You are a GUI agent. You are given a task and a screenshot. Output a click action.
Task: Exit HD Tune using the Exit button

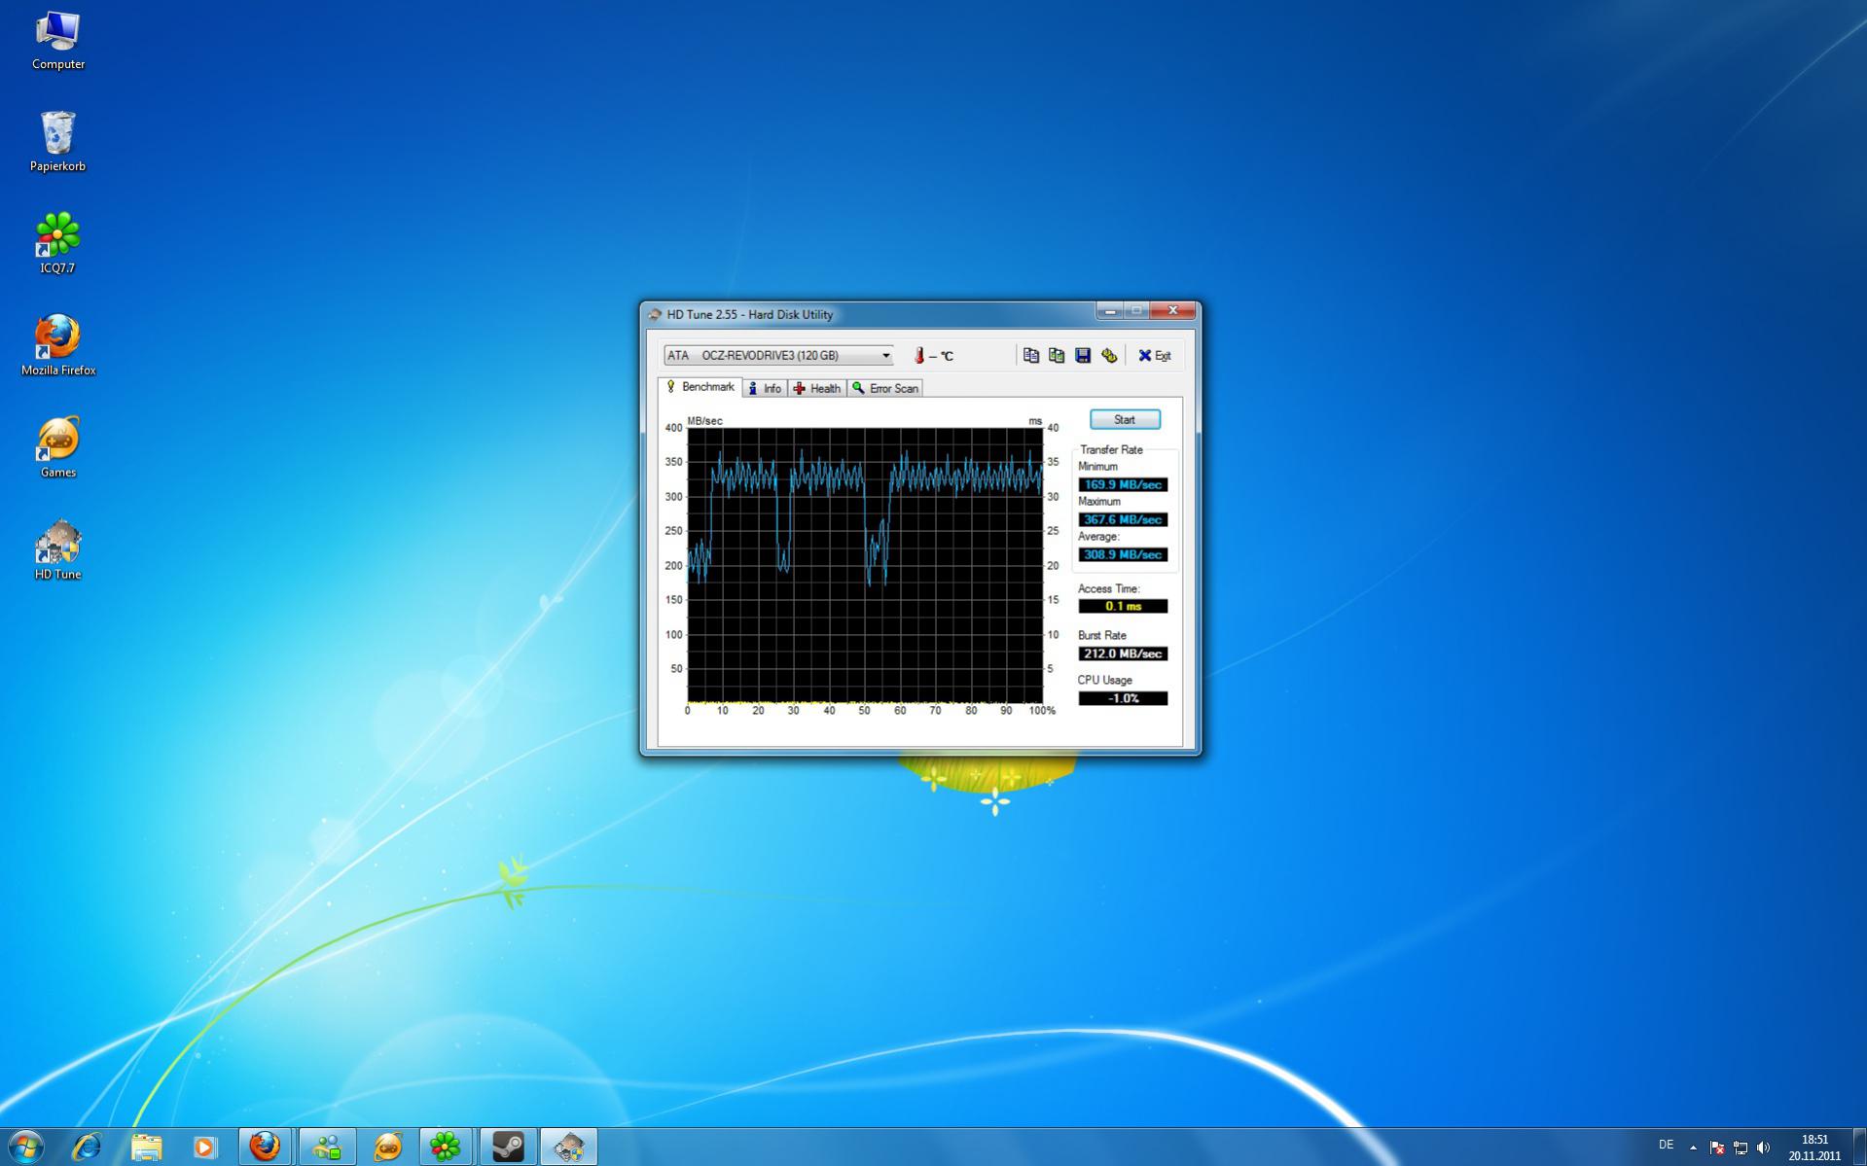(1155, 356)
